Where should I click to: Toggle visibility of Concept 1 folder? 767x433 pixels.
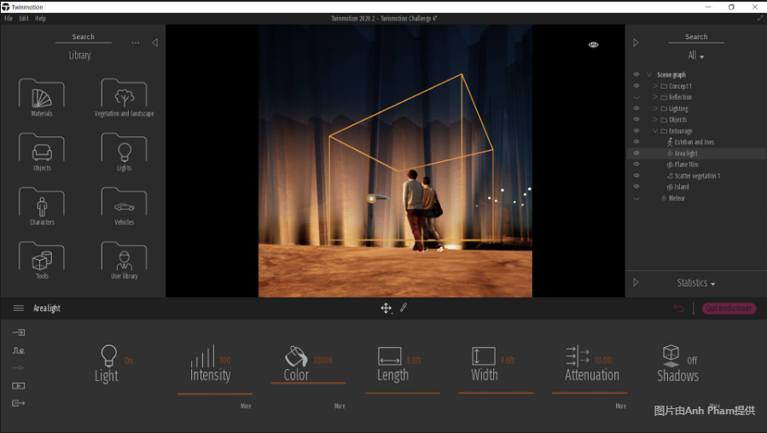tap(636, 85)
